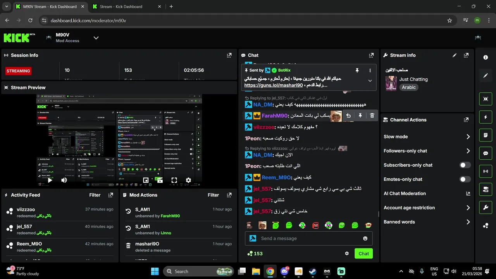This screenshot has height=279, width=496.
Task: Open a new browser tab
Action: [x=171, y=7]
